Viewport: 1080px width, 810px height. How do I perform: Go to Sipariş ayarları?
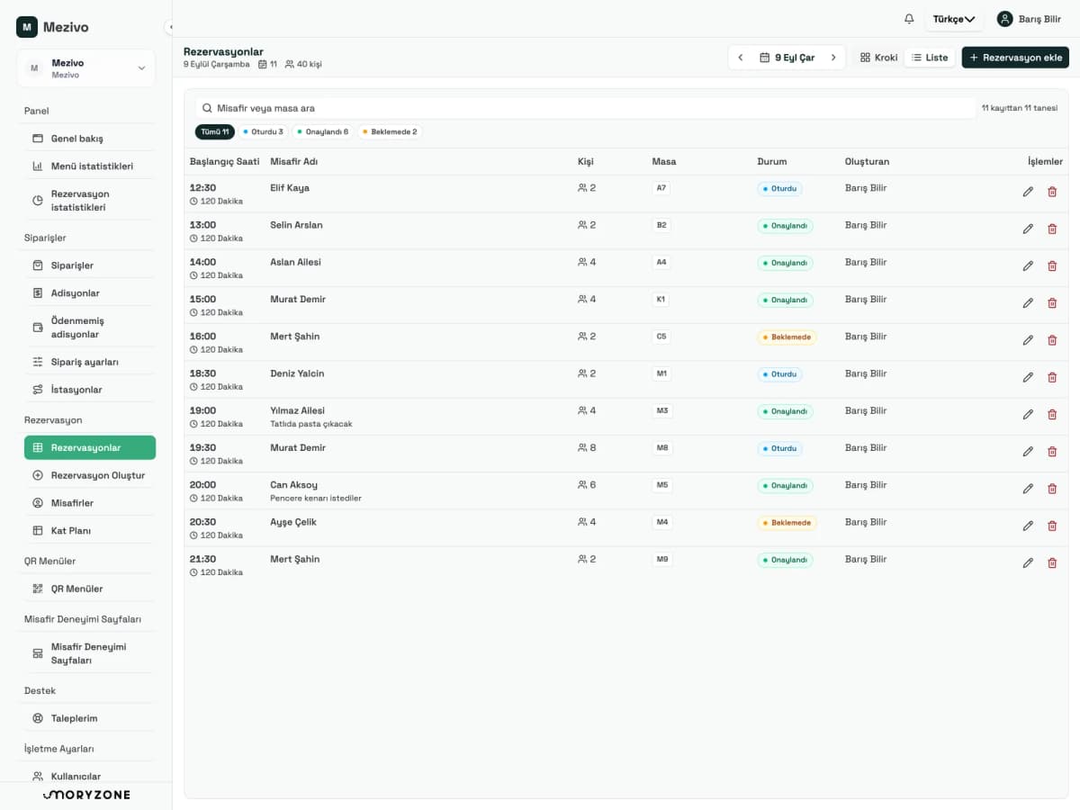point(89,362)
